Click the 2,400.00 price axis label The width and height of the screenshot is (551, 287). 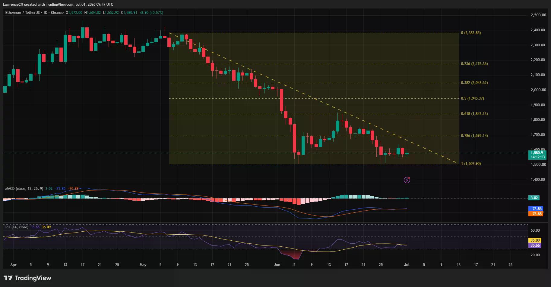click(x=538, y=30)
